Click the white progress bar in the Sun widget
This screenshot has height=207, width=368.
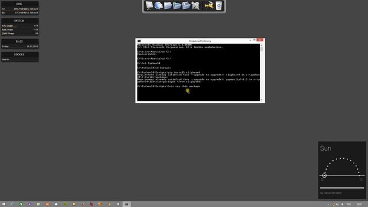point(342,188)
